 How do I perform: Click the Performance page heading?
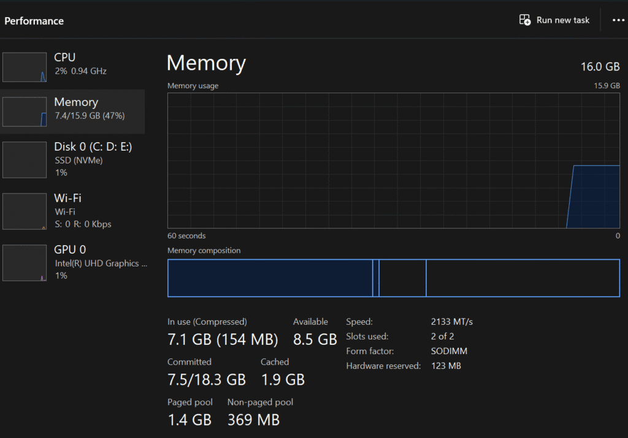34,21
